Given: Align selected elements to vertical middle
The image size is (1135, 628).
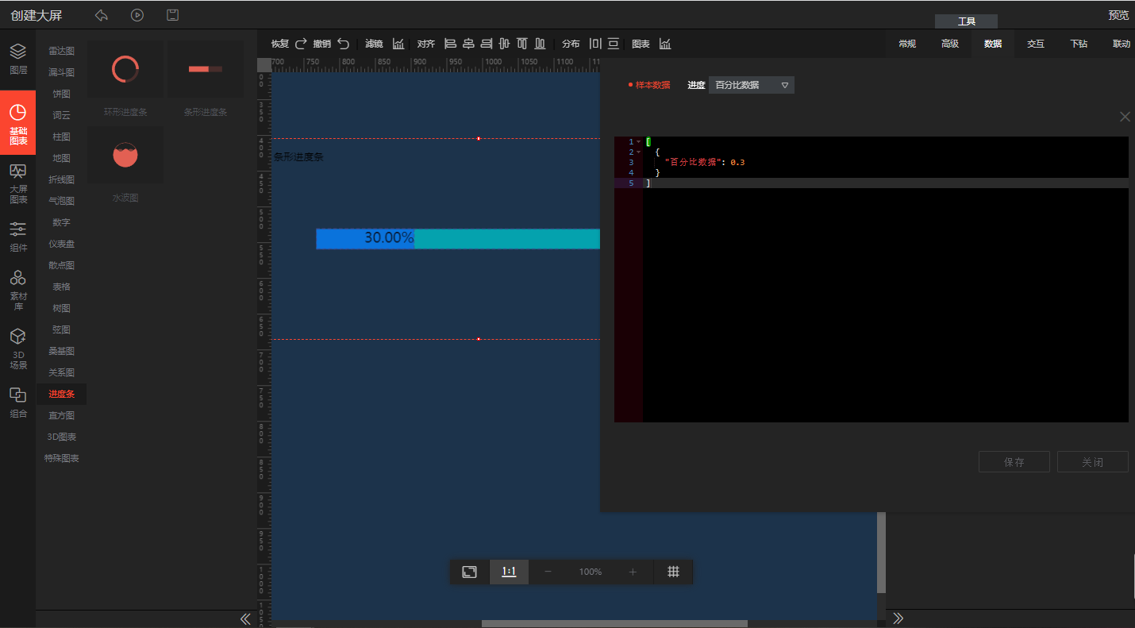Looking at the screenshot, I should 504,44.
